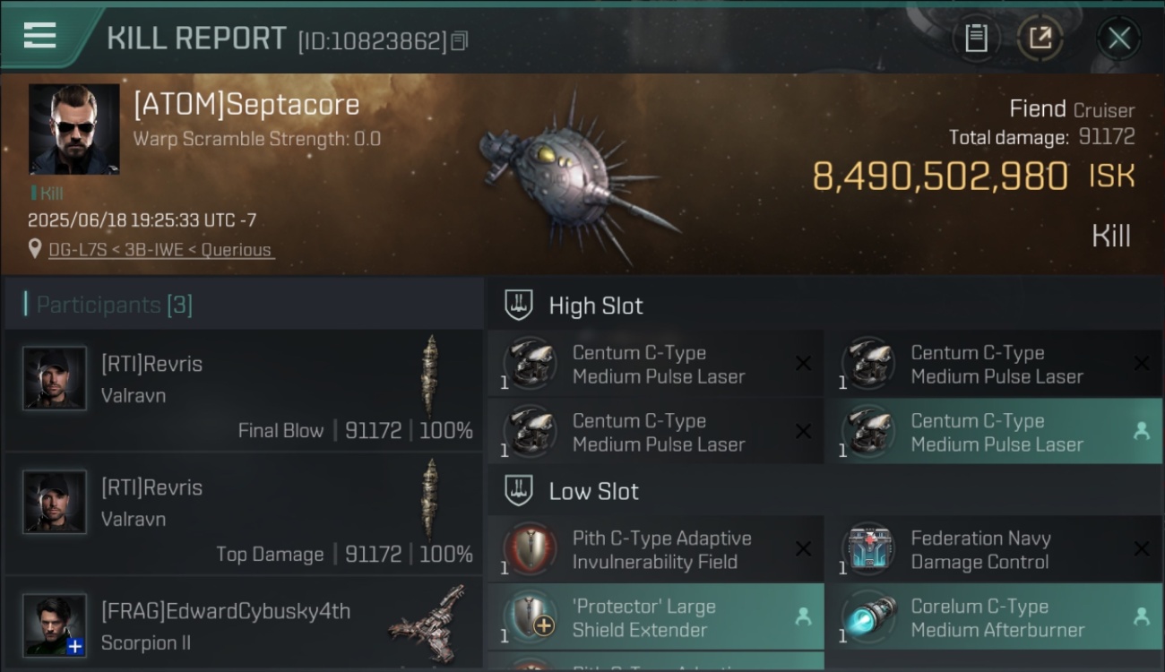Select the 'Protector' Large Shield Extender item

tap(655, 617)
